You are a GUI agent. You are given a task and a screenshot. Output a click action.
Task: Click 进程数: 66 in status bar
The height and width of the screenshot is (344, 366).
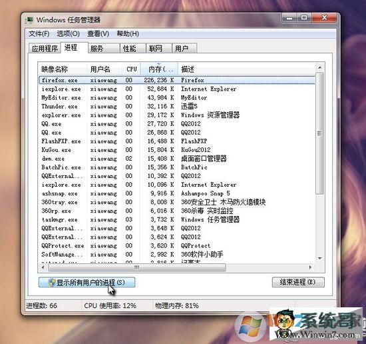[41, 305]
